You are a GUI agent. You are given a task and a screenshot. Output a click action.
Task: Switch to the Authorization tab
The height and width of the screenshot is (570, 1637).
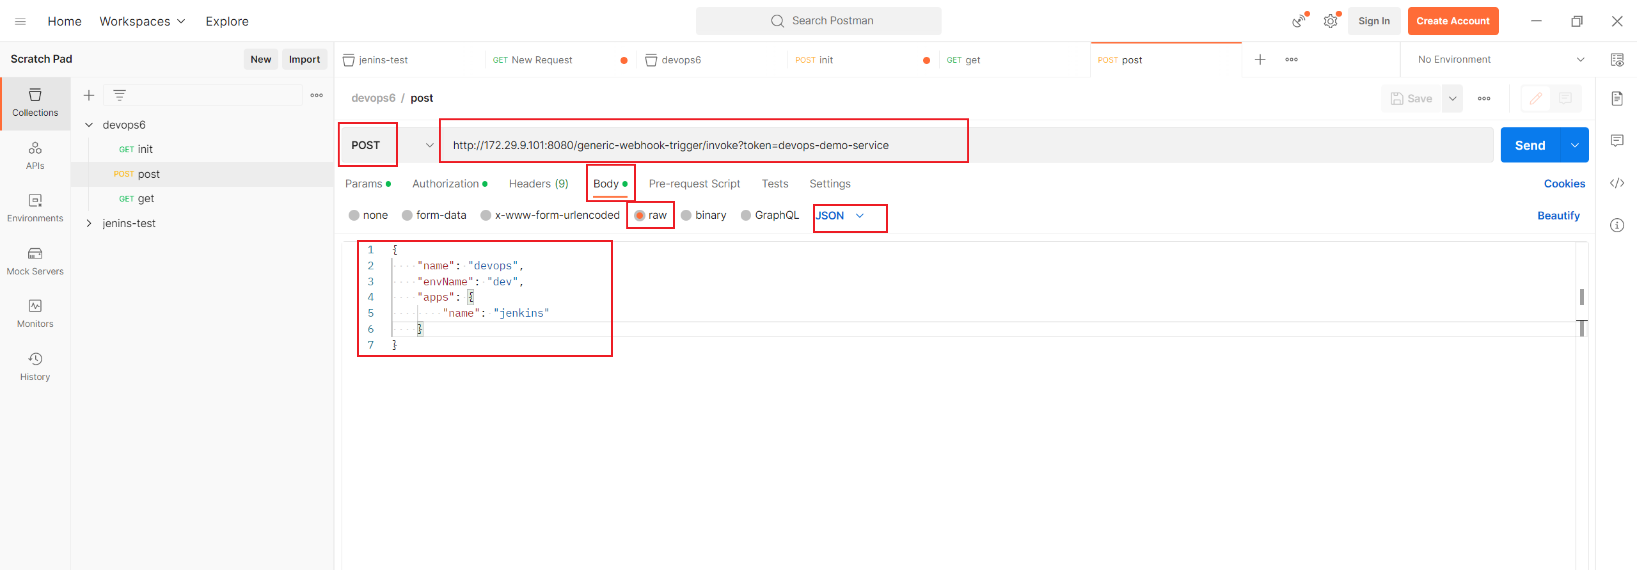click(450, 184)
